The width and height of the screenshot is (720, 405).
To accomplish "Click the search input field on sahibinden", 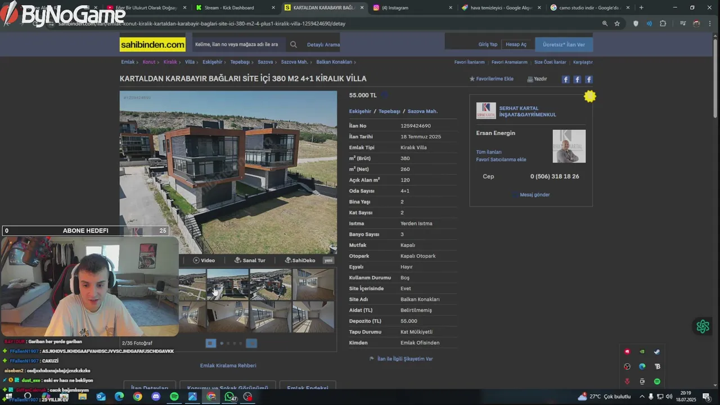I will pyautogui.click(x=238, y=44).
